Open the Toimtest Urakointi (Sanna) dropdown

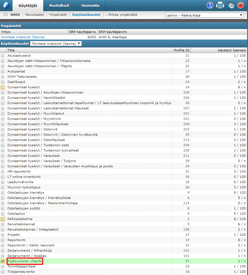pos(56,43)
